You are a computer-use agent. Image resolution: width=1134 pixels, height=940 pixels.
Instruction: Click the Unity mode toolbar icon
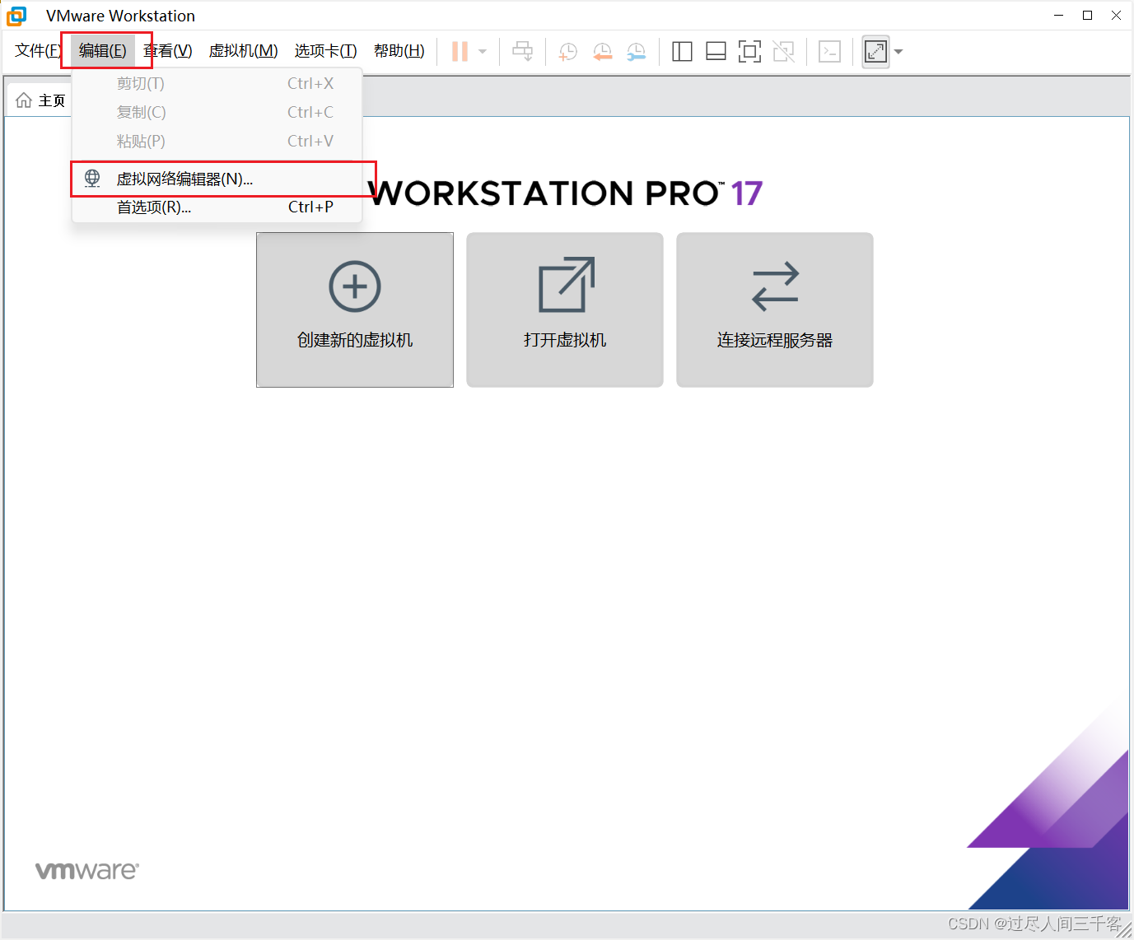pos(784,52)
